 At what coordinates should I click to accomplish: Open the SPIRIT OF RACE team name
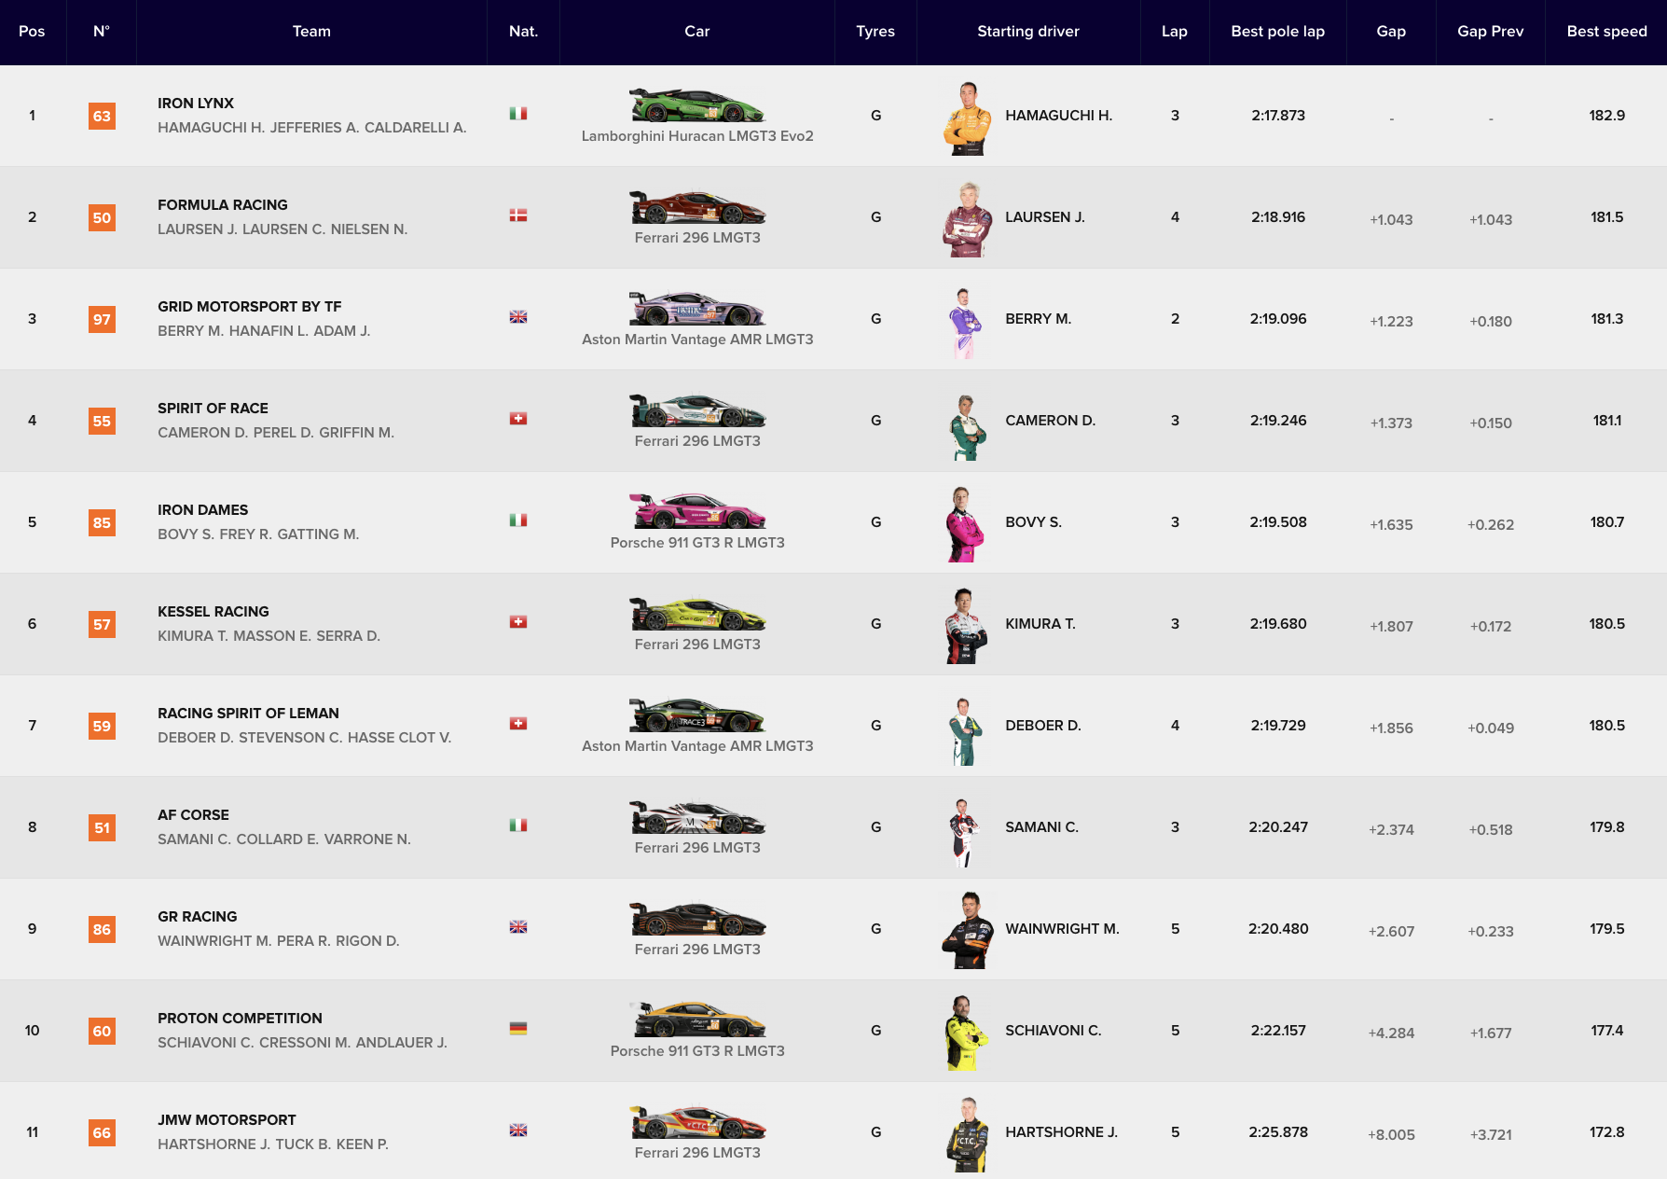tap(213, 409)
